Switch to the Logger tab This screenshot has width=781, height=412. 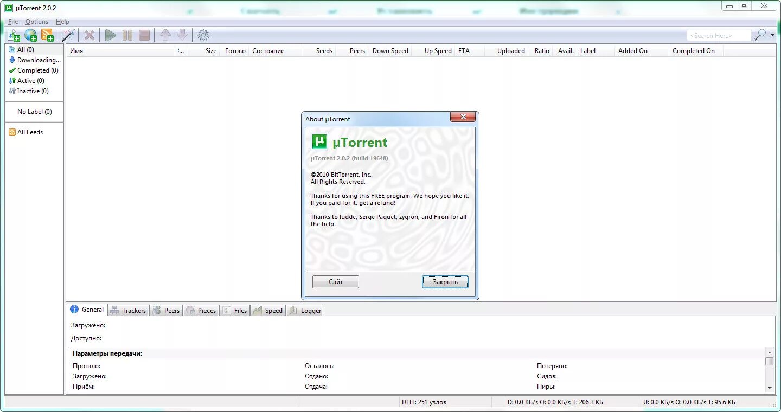(x=305, y=311)
